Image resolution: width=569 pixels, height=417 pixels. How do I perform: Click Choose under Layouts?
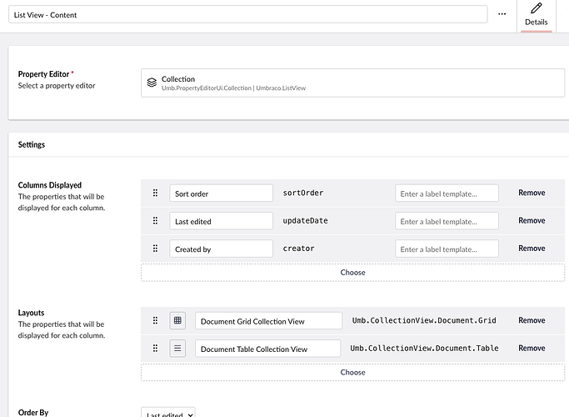pyautogui.click(x=353, y=372)
